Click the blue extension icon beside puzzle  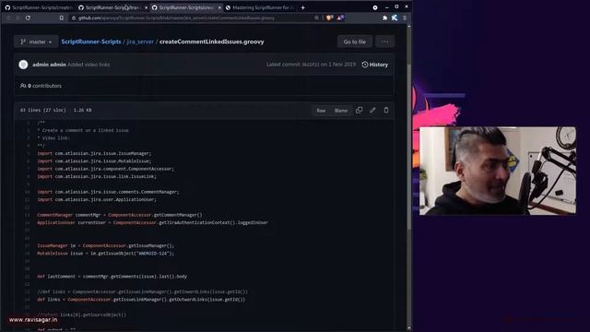coord(395,18)
